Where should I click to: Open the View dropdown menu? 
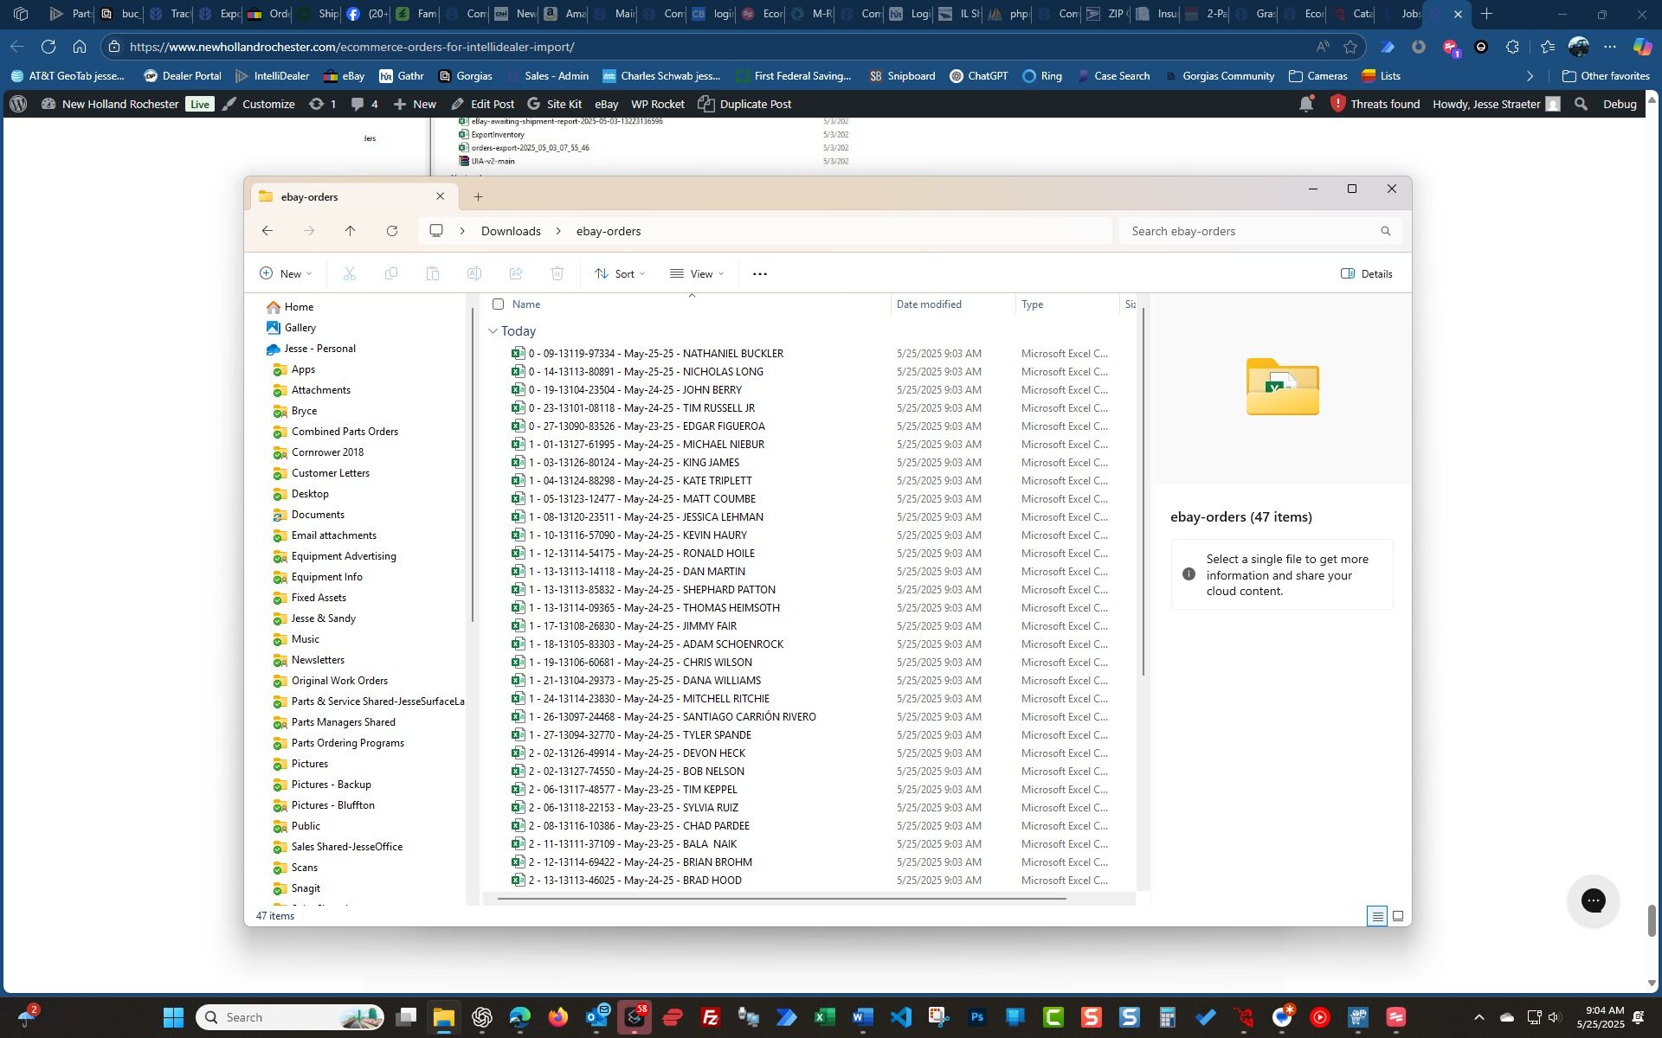pos(697,274)
